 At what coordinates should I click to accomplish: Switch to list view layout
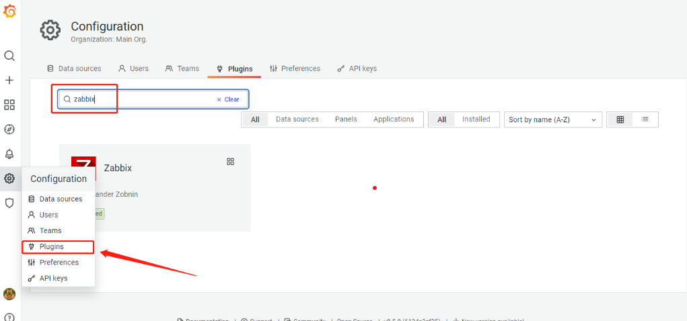(x=645, y=120)
